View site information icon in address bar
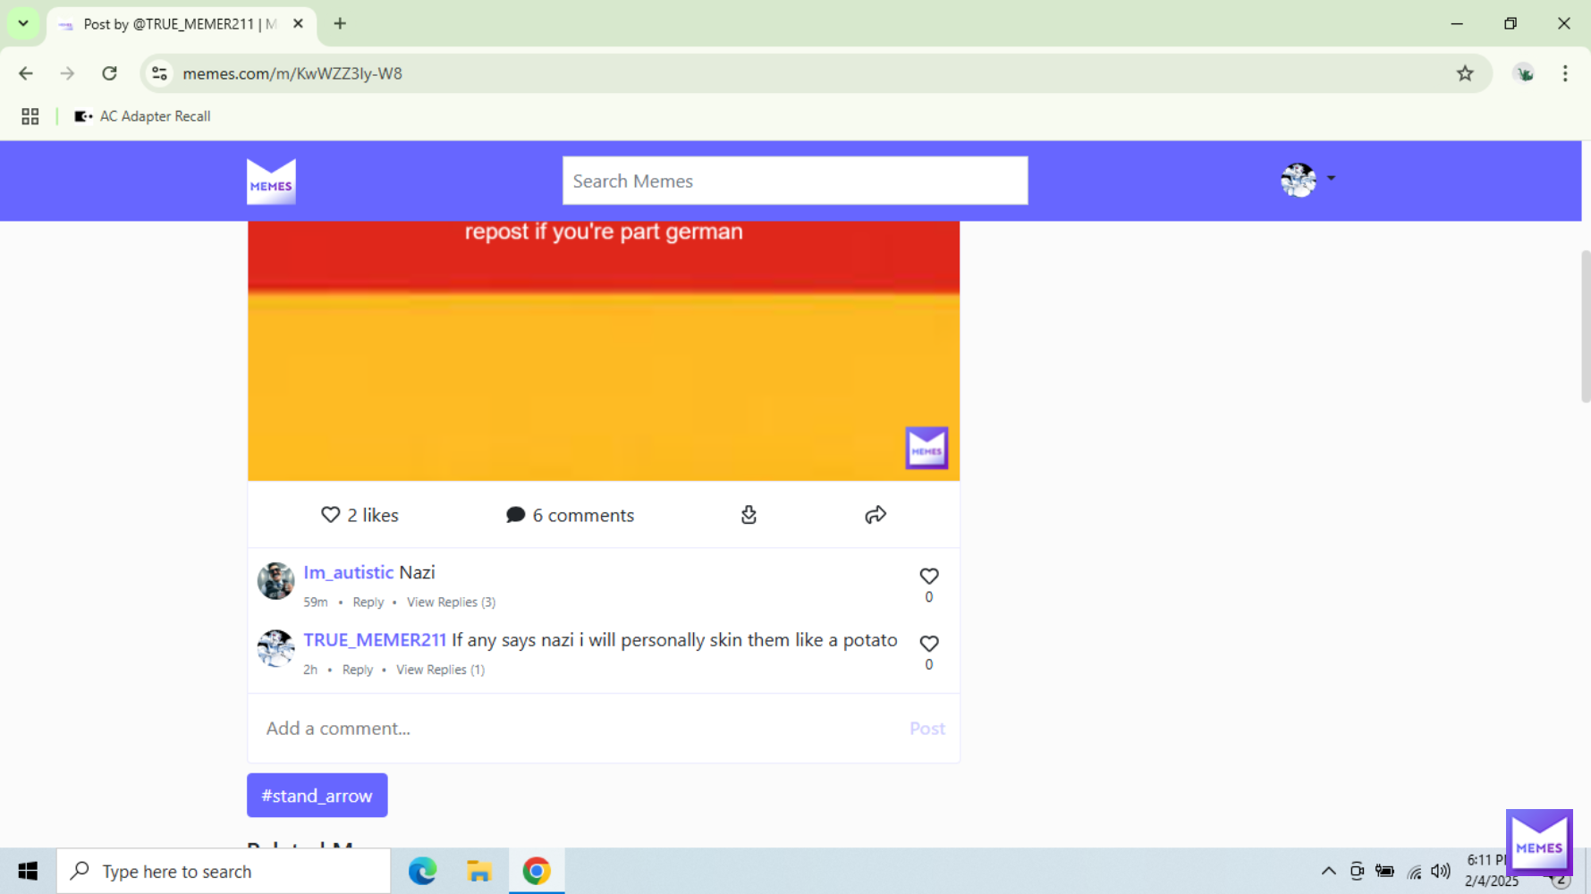 159,73
